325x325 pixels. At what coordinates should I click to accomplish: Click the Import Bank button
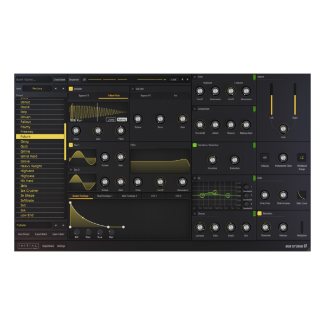click(48, 246)
